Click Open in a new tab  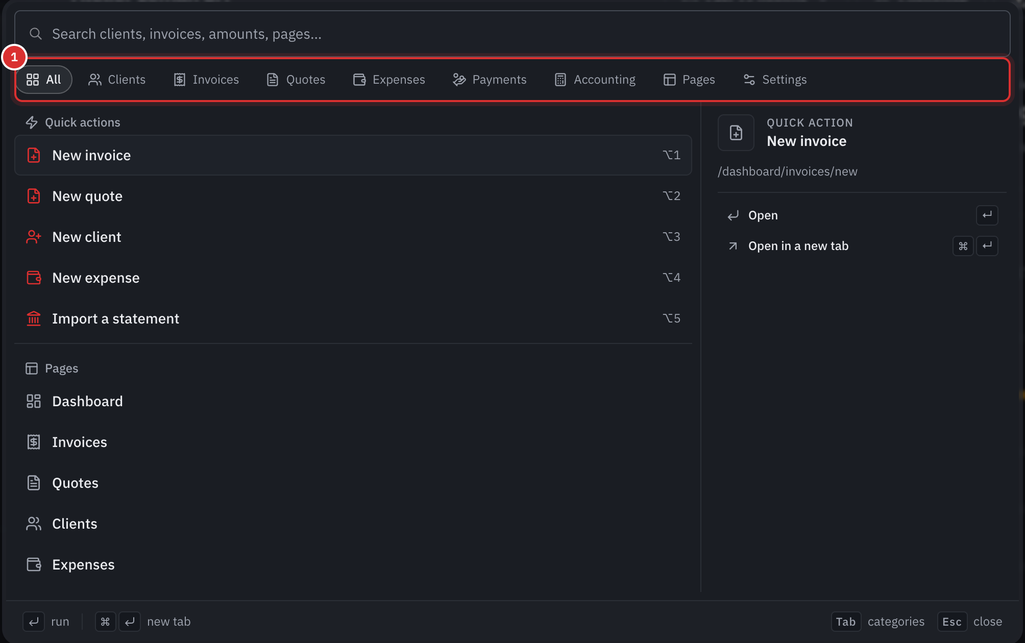pyautogui.click(x=862, y=246)
